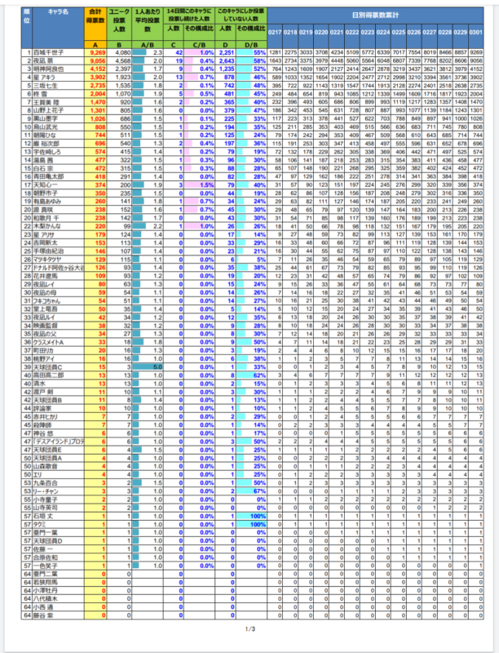The height and width of the screenshot is (653, 499).
Task: Click the '0301' date column header
Action: tap(475, 32)
